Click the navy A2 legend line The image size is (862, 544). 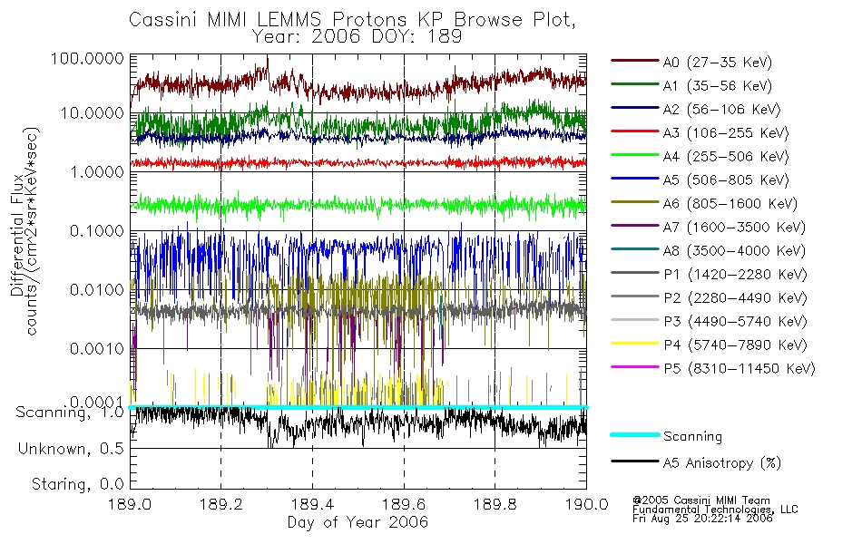point(634,108)
